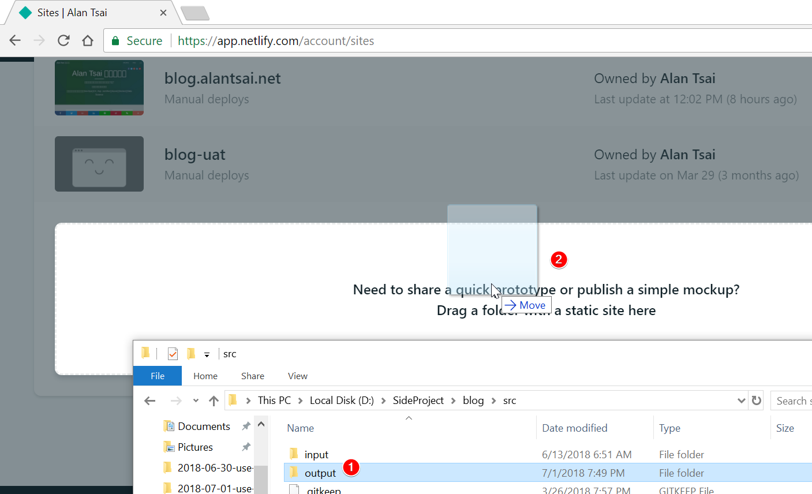Click the blog-uat smiley placeholder thumbnail
The image size is (812, 494).
point(99,164)
